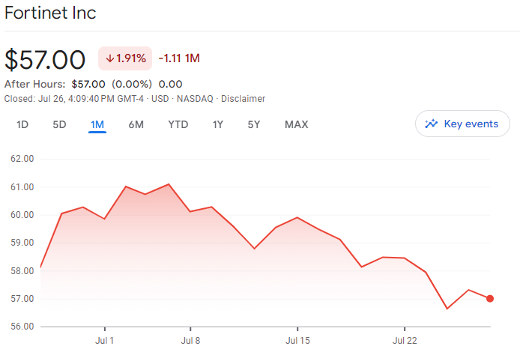Show the 6M chart range

(x=136, y=124)
